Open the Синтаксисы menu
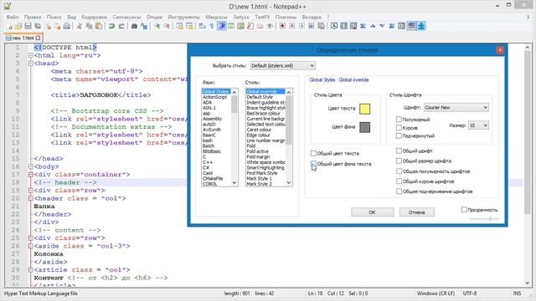The image size is (536, 301). [126, 17]
